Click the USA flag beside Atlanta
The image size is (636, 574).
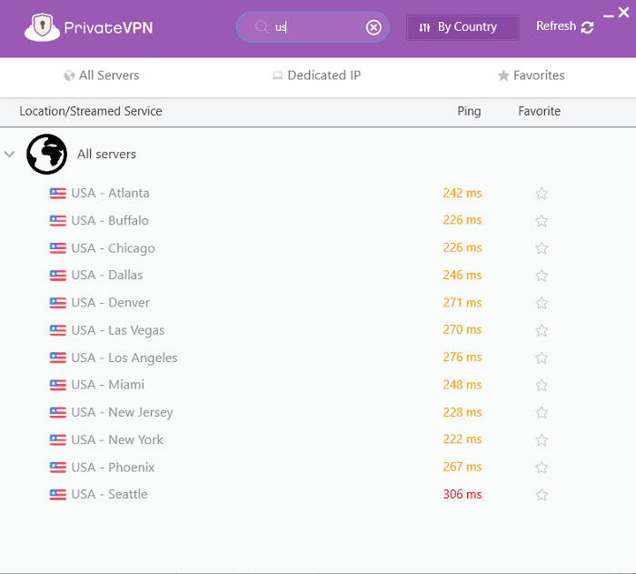point(58,193)
